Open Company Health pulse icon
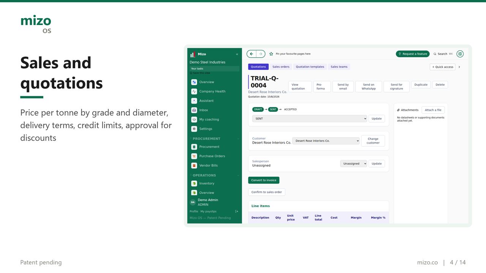 tap(194, 91)
